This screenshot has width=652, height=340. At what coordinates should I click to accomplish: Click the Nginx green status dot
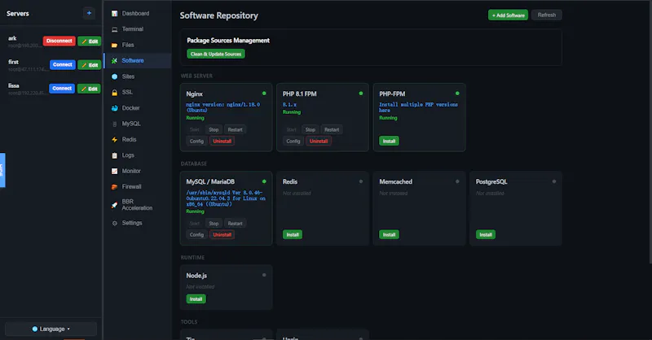[x=264, y=94]
